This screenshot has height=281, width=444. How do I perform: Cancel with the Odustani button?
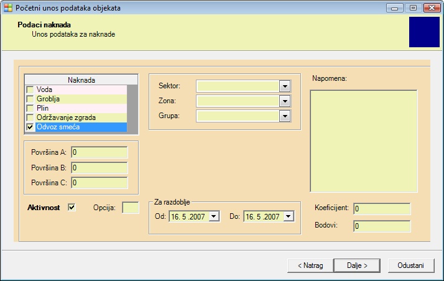click(411, 265)
